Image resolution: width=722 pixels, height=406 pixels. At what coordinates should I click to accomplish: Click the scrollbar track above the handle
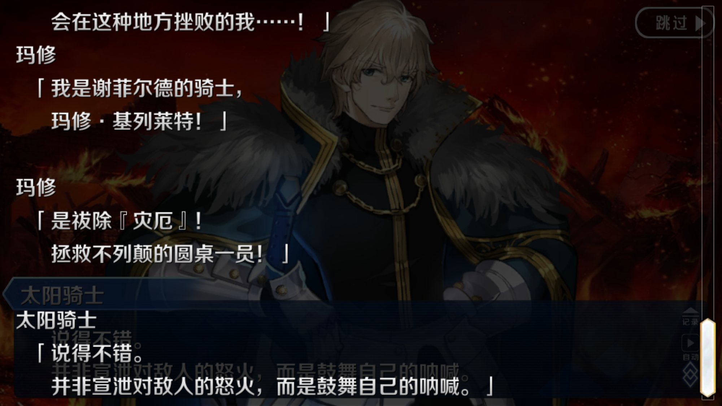[x=708, y=162]
